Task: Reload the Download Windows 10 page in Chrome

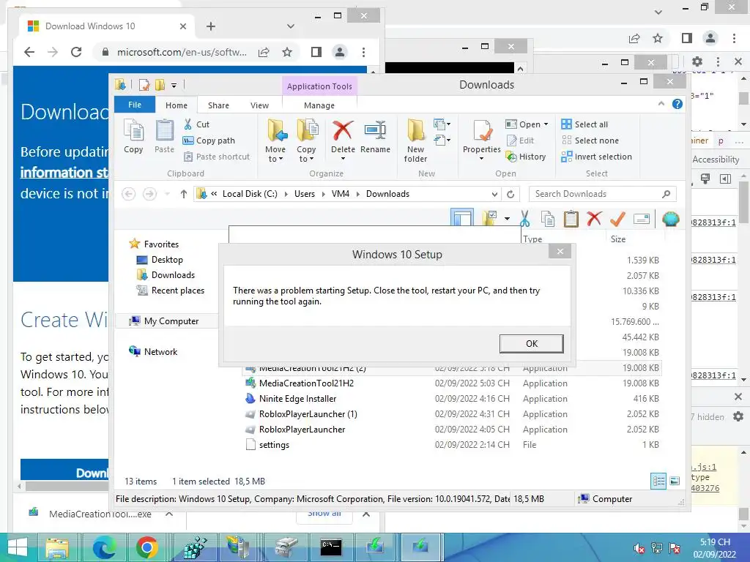Action: [x=76, y=52]
